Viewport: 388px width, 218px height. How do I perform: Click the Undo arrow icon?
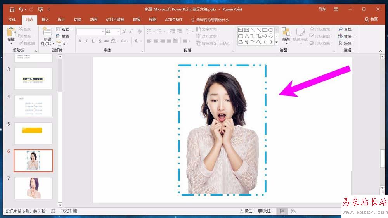[21, 9]
